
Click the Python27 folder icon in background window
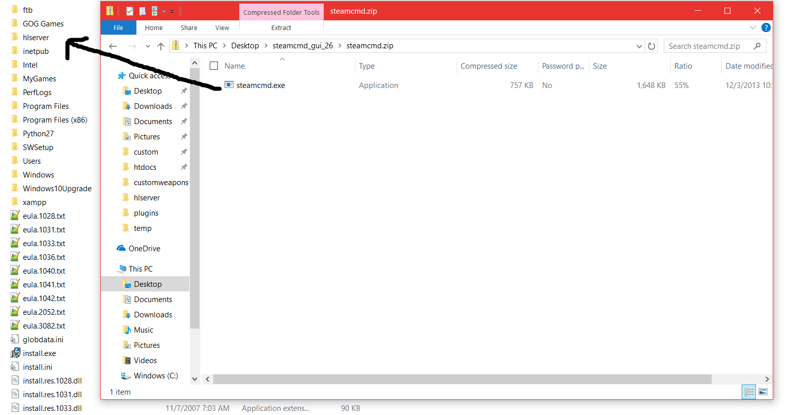pos(15,133)
